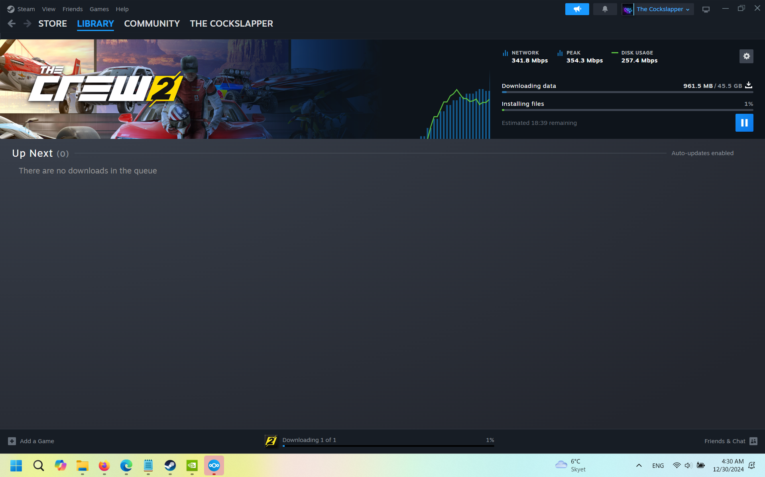Viewport: 765px width, 477px height.
Task: Click the volume speaker tray icon
Action: click(688, 465)
